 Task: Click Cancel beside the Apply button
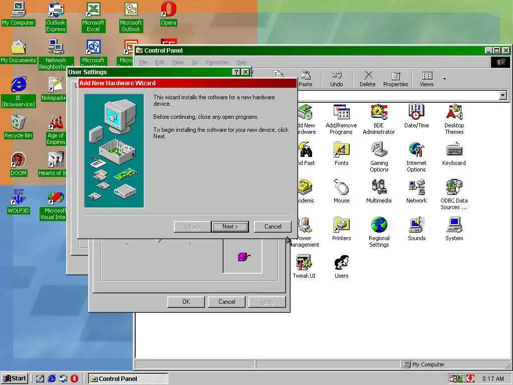(x=226, y=302)
